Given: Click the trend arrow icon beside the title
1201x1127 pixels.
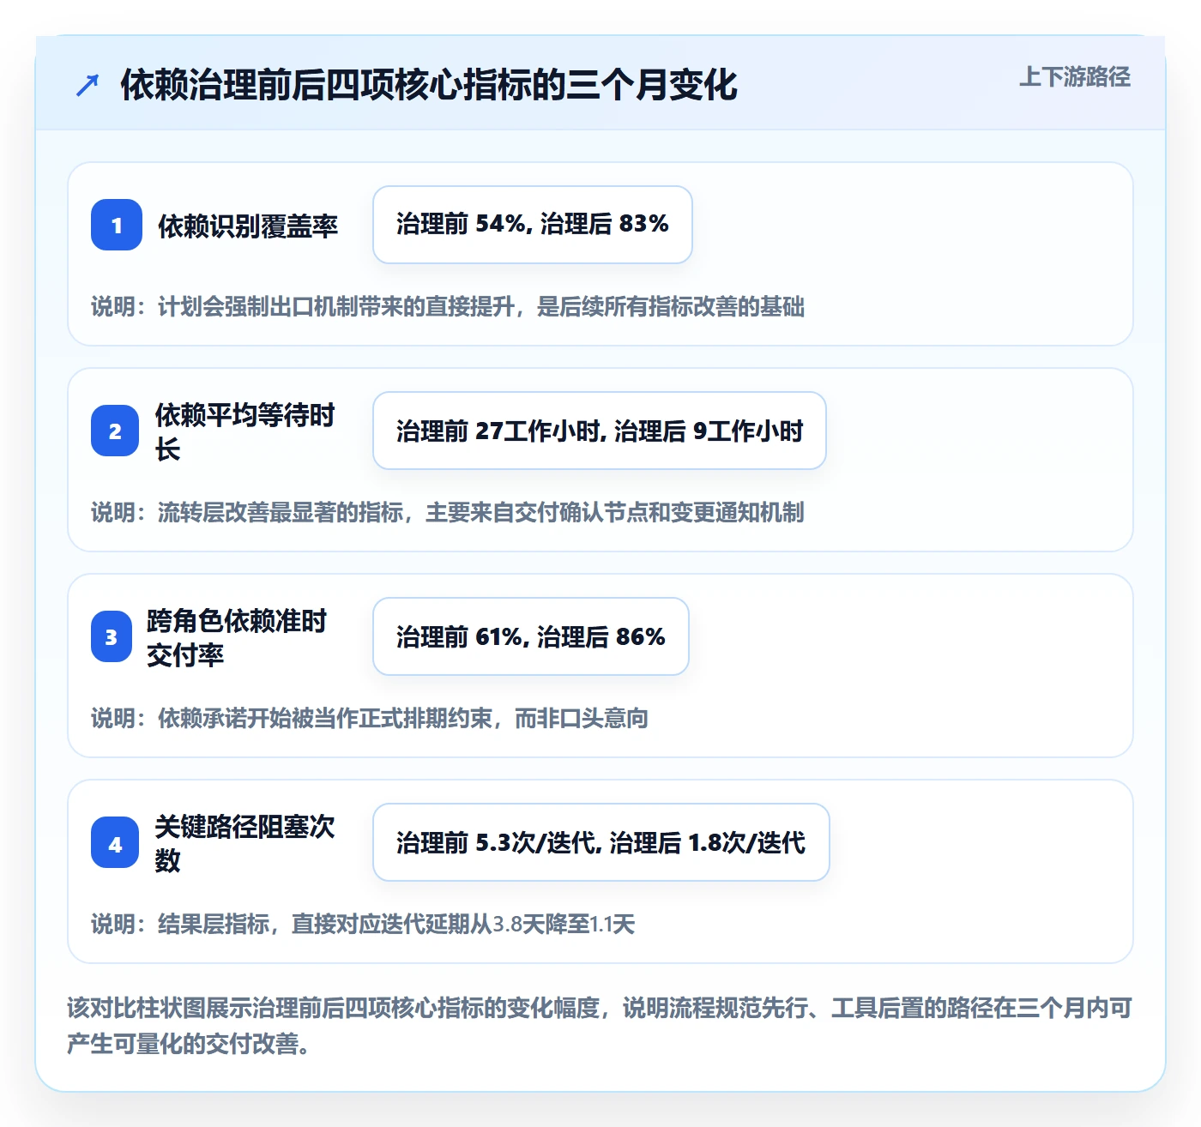Looking at the screenshot, I should pyautogui.click(x=87, y=85).
